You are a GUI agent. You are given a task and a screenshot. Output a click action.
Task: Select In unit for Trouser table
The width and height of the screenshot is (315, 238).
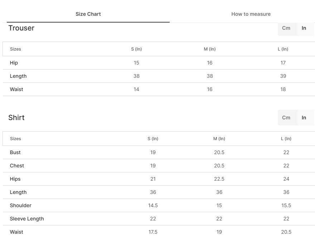[304, 28]
